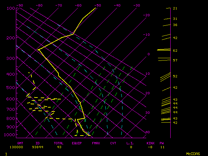Click the -90 temperature label on top axis
This screenshot has height=156, width=208.
pos(19,5)
